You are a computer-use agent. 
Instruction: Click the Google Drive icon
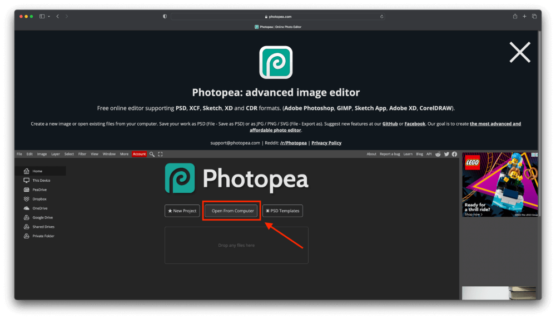(26, 217)
